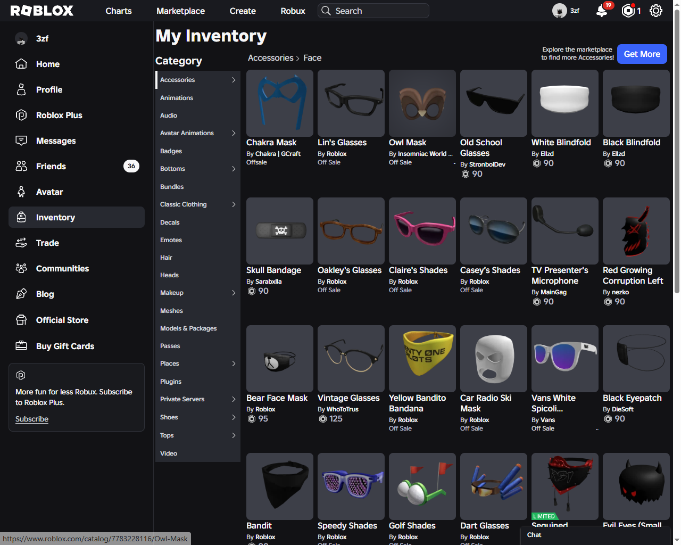The height and width of the screenshot is (545, 681).
Task: Click the Home icon in sidebar
Action: pyautogui.click(x=21, y=64)
